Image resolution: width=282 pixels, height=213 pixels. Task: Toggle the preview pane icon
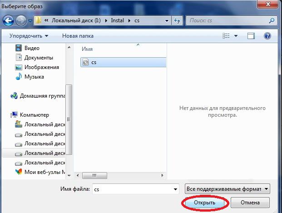[x=251, y=36]
